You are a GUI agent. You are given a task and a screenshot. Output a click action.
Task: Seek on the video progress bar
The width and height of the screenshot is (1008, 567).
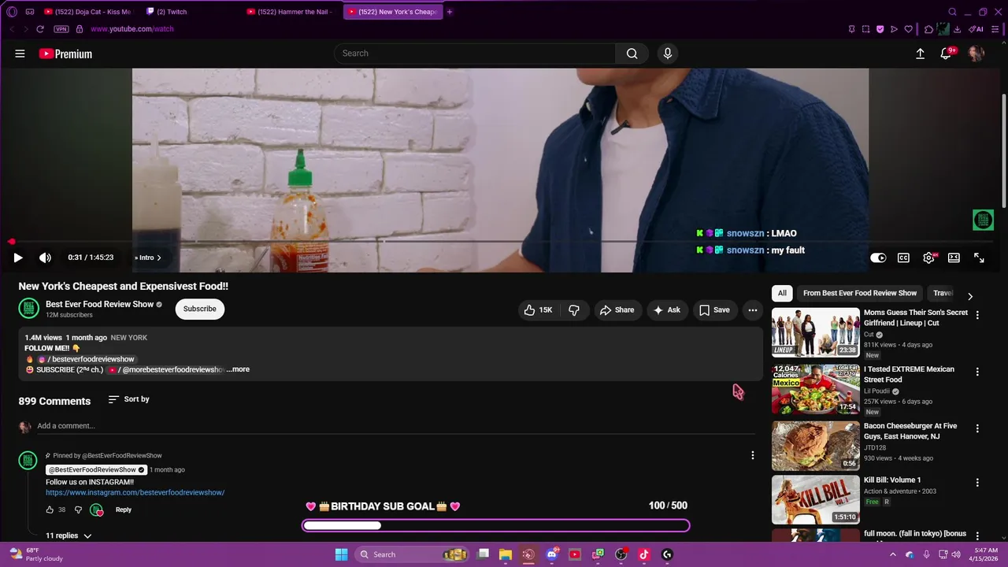tap(504, 242)
